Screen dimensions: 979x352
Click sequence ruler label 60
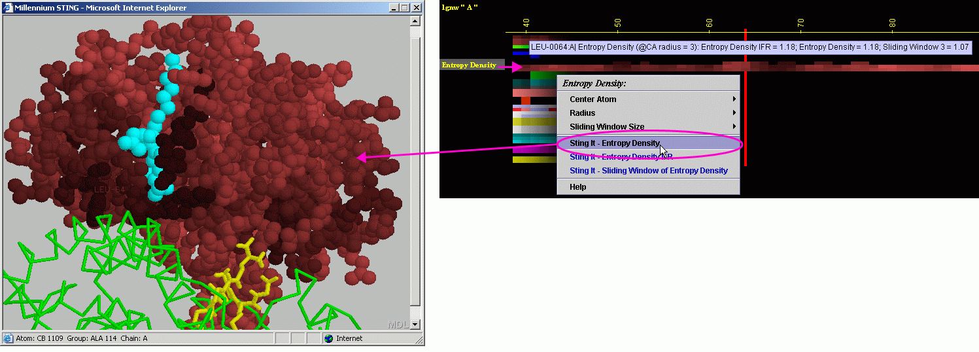pos(709,23)
